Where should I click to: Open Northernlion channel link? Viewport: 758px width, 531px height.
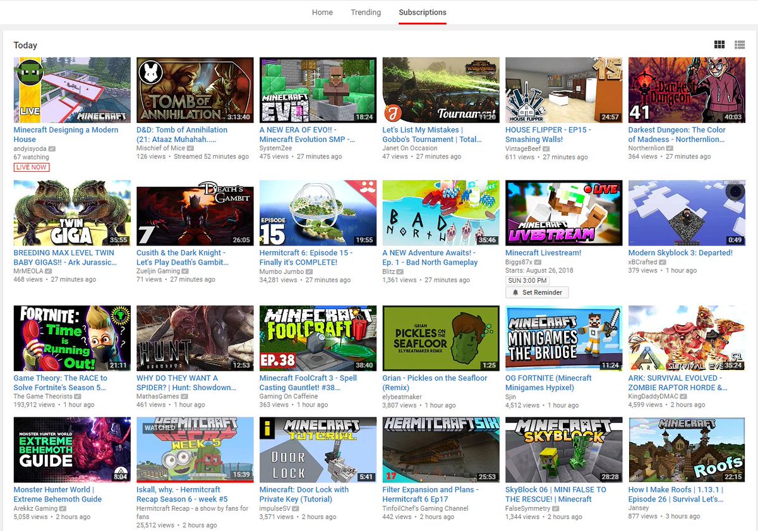[647, 148]
